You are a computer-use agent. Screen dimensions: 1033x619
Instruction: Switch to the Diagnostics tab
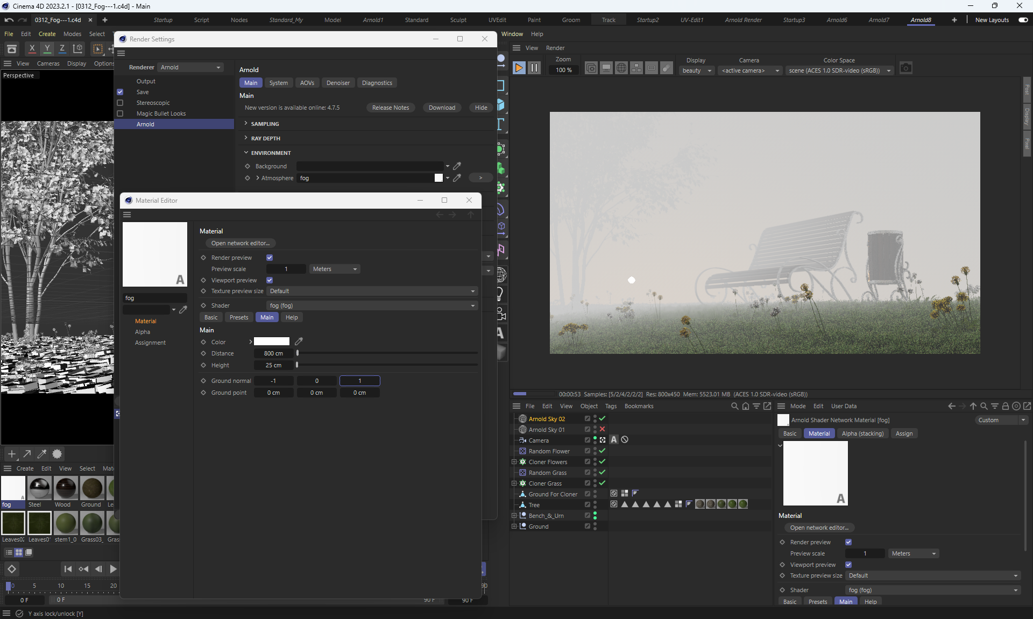pos(377,83)
